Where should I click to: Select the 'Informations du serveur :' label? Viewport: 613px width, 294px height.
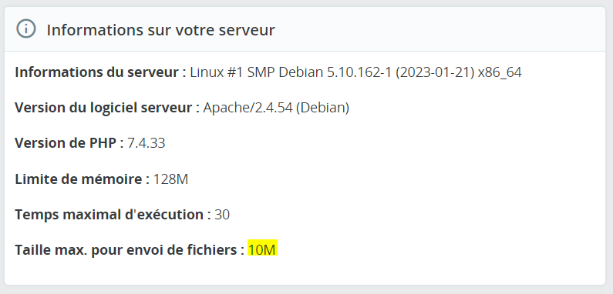click(100, 72)
